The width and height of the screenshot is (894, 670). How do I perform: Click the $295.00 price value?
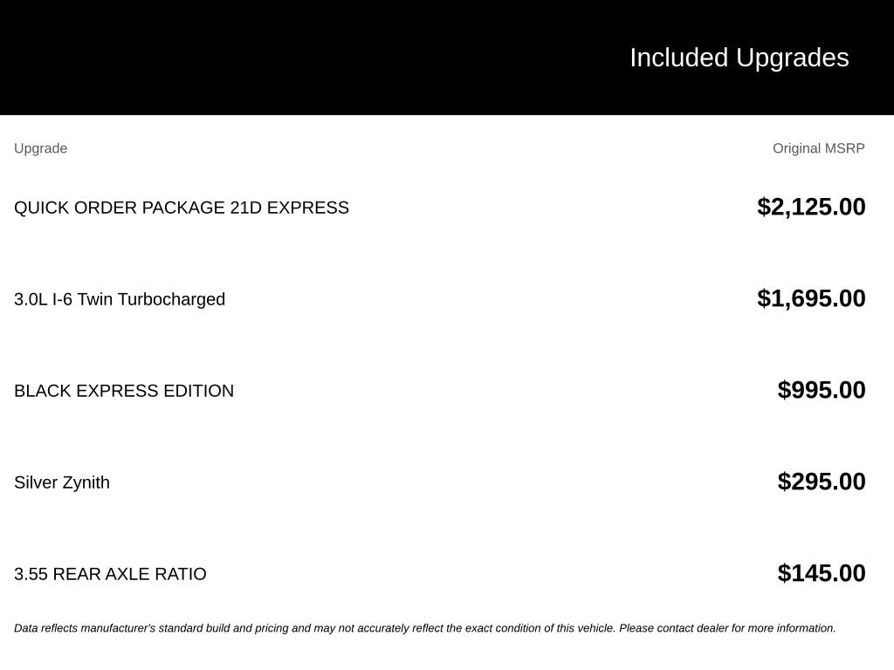coord(822,482)
